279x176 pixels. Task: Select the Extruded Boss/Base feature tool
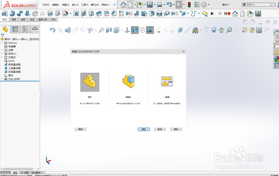click(5, 13)
